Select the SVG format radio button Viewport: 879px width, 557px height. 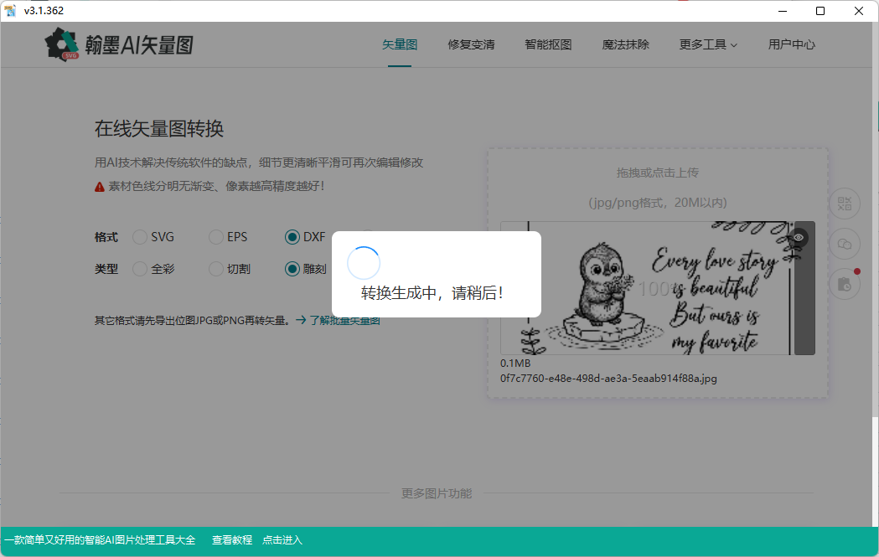tap(139, 237)
